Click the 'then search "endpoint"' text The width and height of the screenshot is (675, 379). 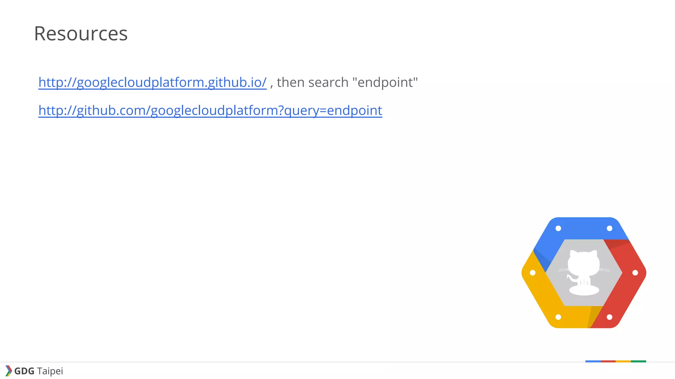tap(347, 82)
